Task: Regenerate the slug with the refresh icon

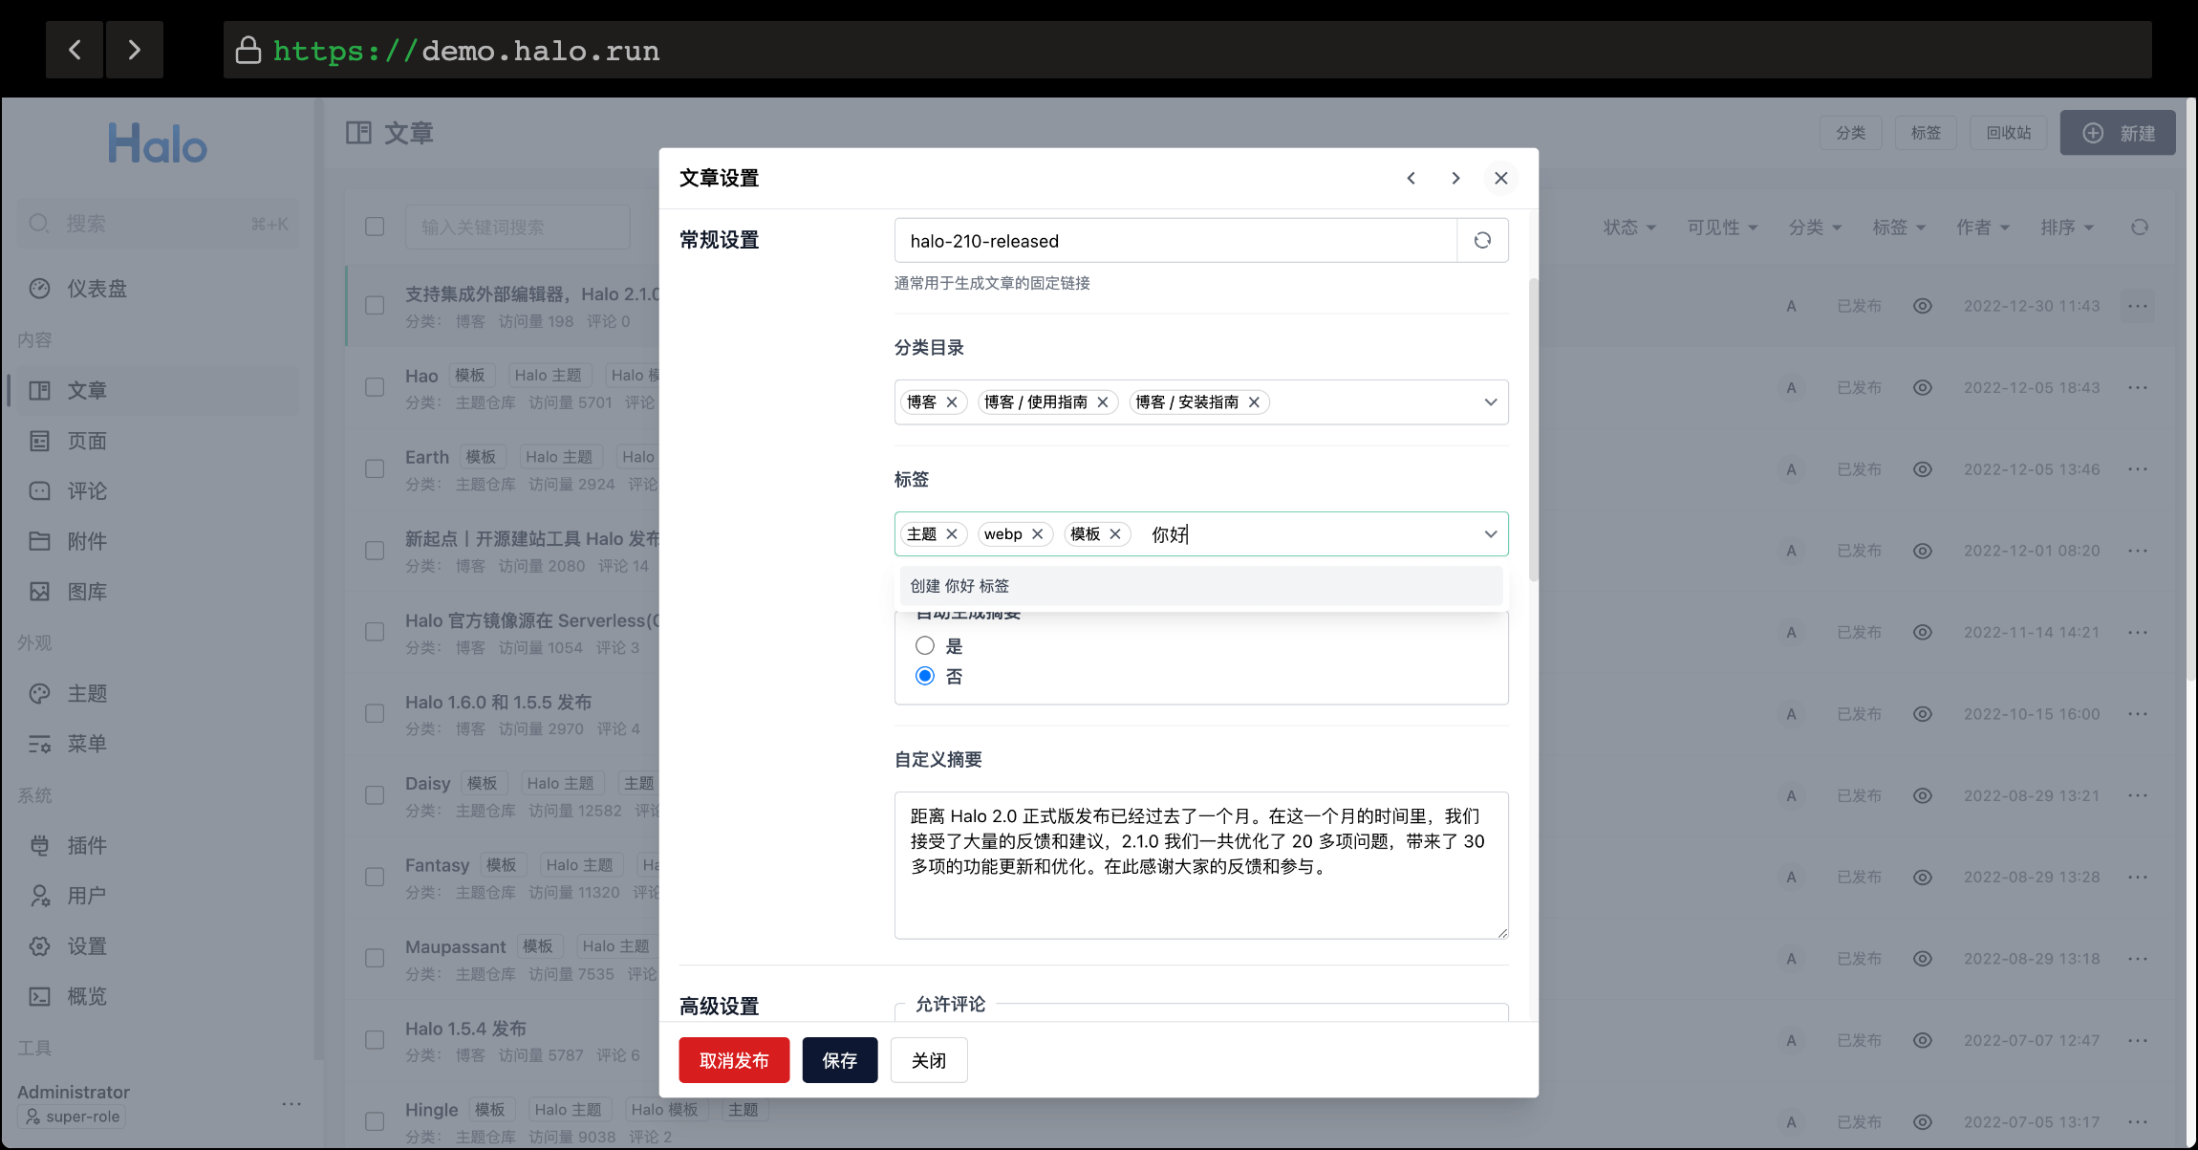Action: click(x=1482, y=240)
